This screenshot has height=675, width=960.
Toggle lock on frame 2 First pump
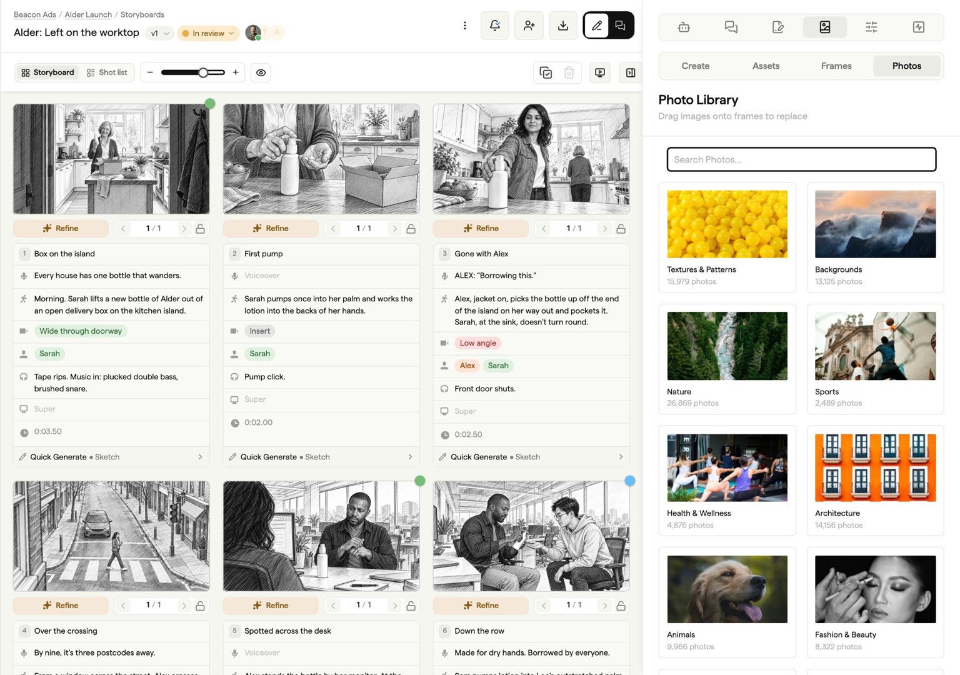(x=411, y=229)
